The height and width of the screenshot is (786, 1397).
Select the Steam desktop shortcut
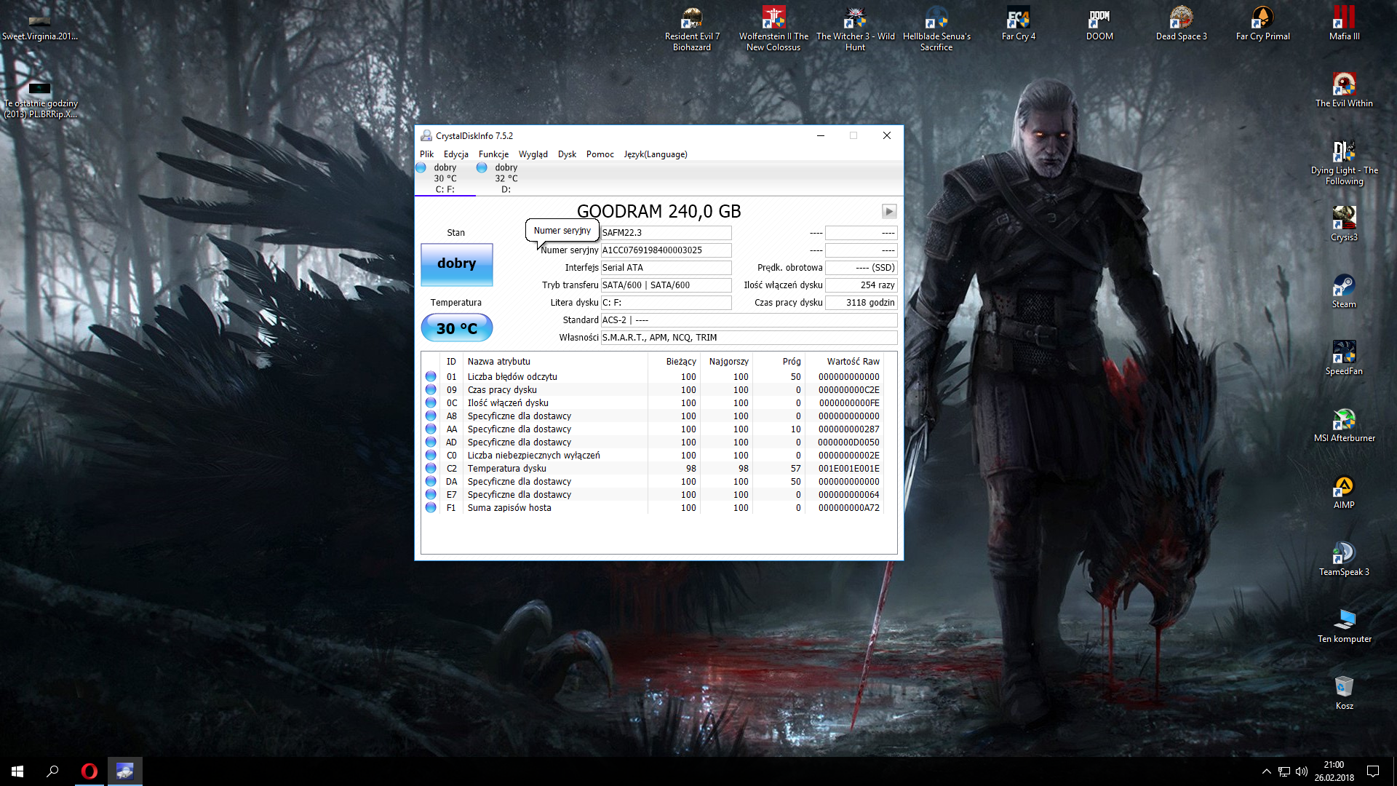point(1344,292)
